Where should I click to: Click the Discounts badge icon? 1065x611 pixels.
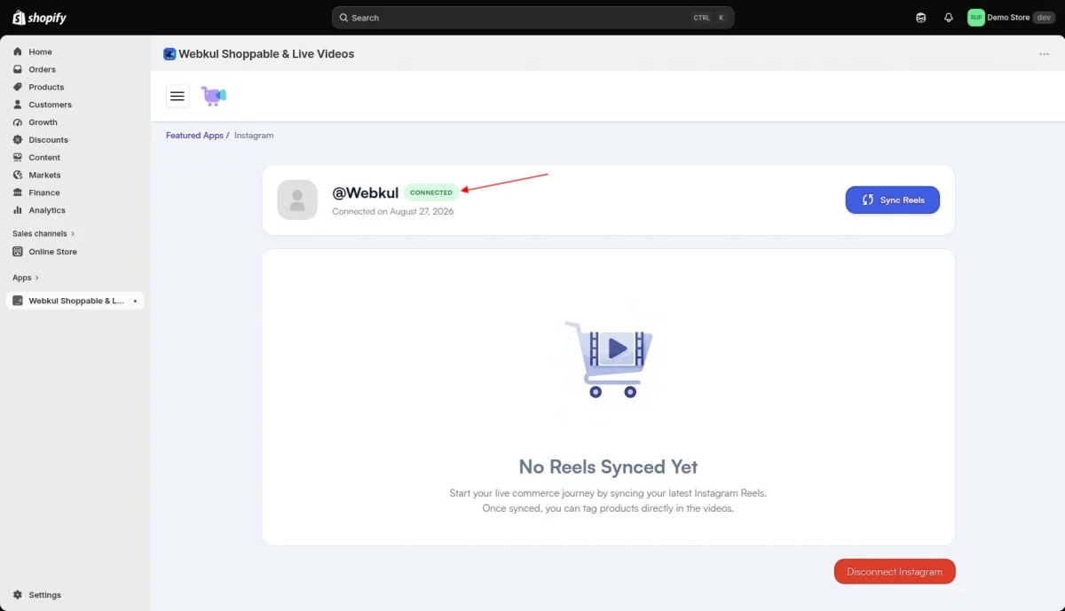click(18, 140)
